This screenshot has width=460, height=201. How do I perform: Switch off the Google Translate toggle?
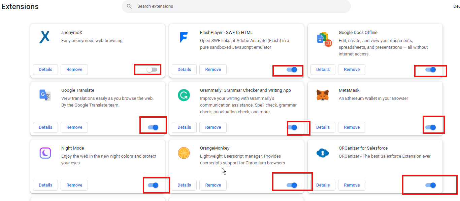point(153,127)
